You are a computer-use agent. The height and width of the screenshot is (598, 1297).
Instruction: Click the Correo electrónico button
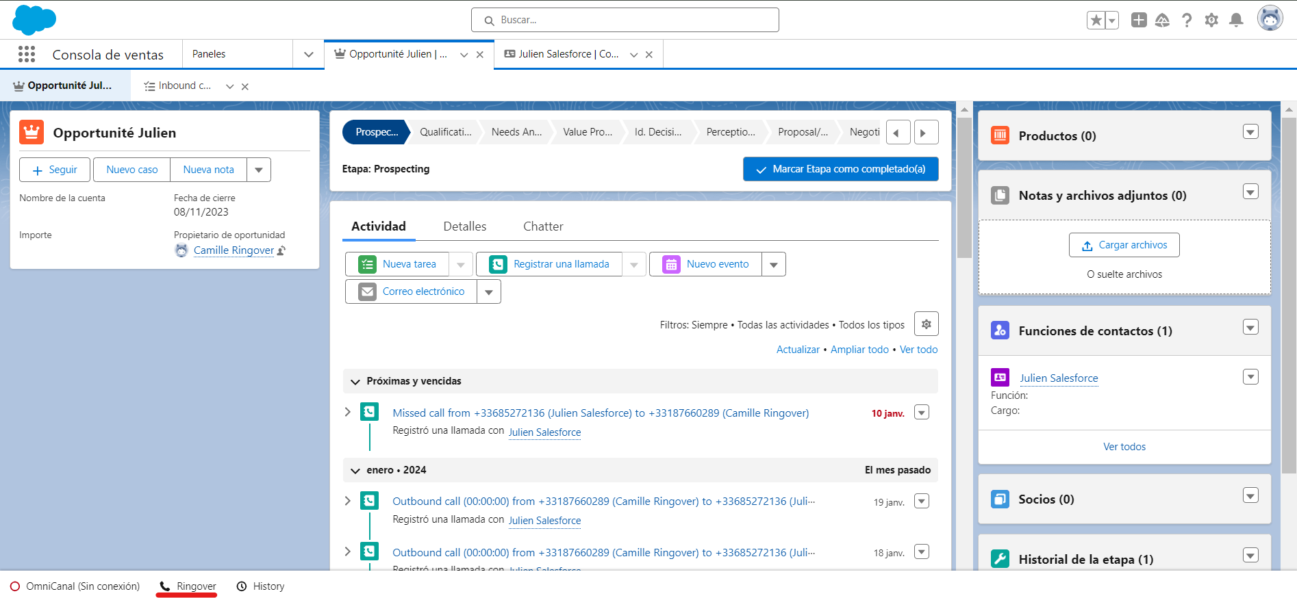[411, 291]
